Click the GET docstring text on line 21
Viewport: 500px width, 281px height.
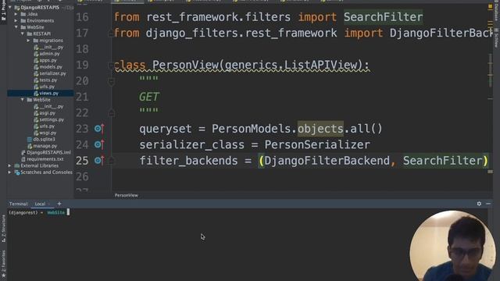[x=149, y=97]
